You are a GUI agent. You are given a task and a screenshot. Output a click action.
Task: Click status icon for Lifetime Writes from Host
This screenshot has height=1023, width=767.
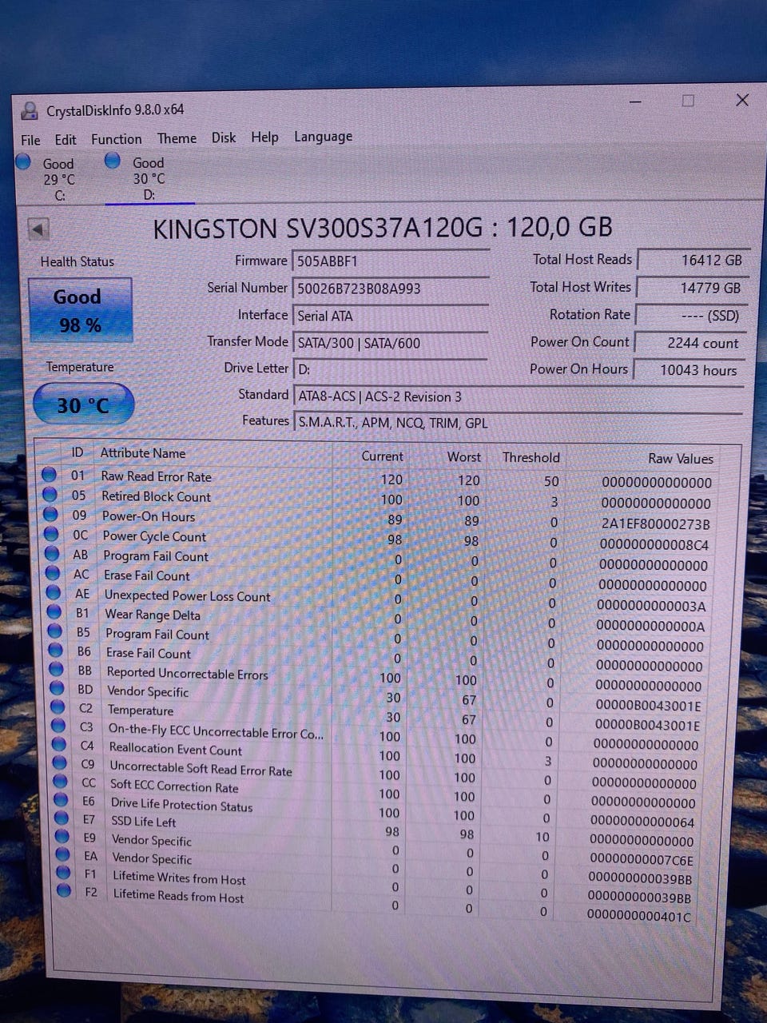coord(64,873)
